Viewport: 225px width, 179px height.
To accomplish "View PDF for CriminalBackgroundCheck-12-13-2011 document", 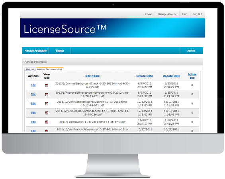I will 47,113.
